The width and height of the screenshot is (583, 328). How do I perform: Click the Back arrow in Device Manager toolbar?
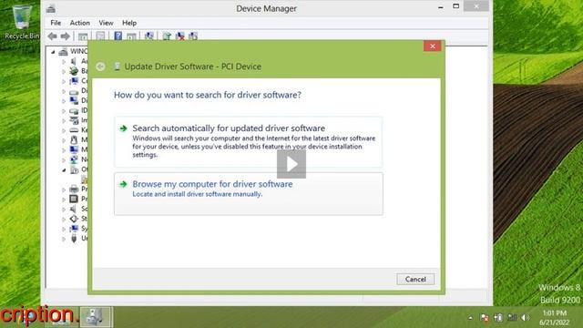(x=53, y=36)
